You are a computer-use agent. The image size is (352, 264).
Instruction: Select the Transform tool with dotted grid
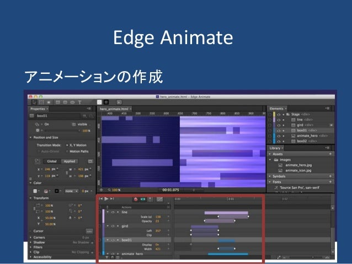pos(41,103)
